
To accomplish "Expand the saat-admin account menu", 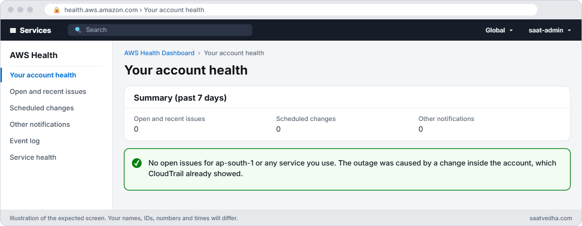I will [550, 30].
